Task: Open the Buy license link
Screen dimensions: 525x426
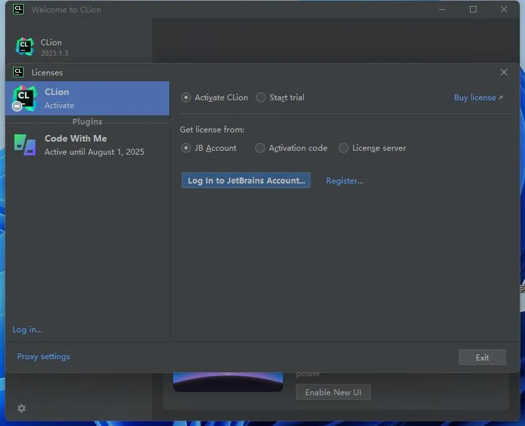Action: click(478, 98)
